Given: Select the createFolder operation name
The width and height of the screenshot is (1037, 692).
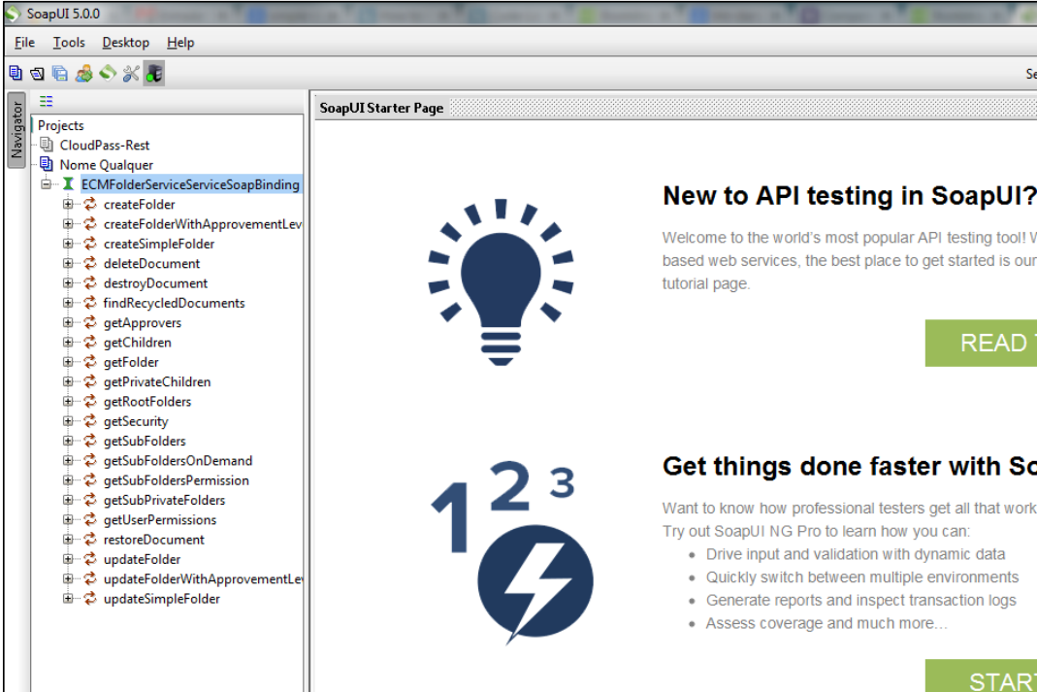Looking at the screenshot, I should point(140,205).
